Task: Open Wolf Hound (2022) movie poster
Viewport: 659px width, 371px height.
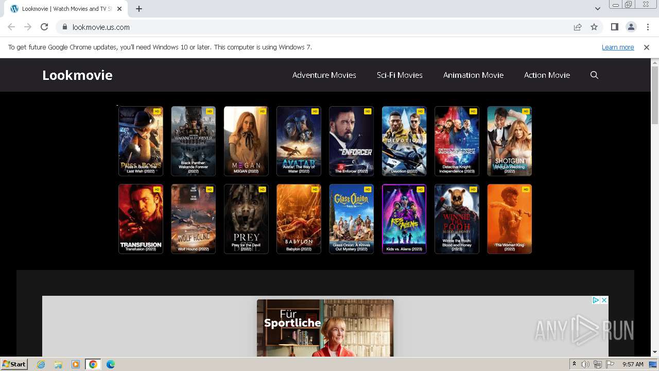Action: (193, 219)
